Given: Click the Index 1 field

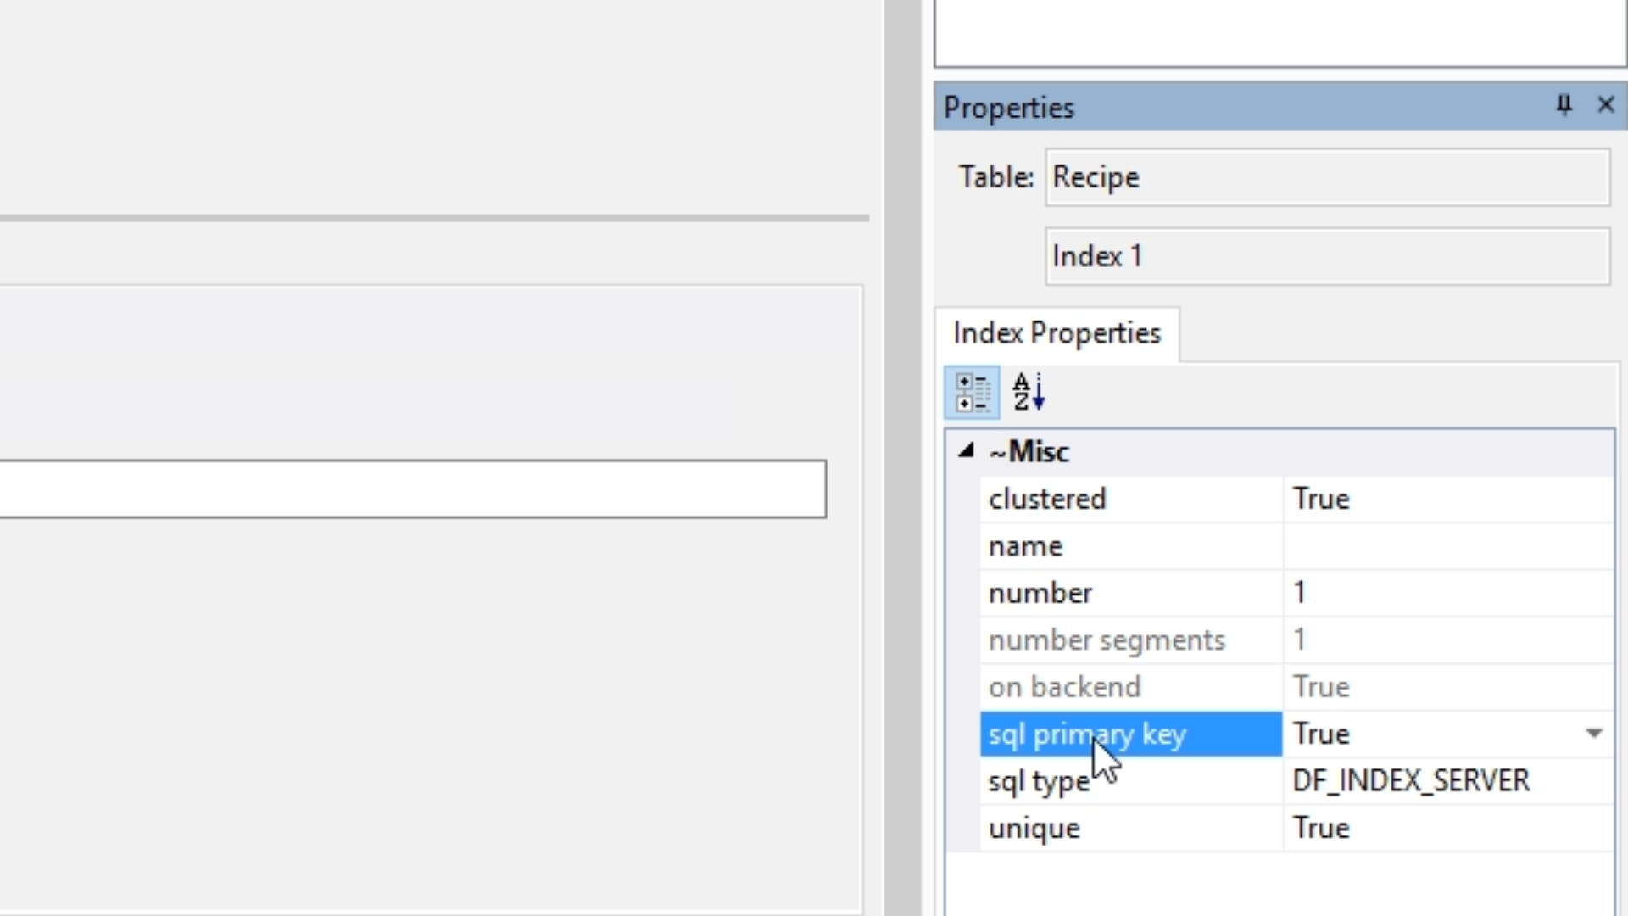Looking at the screenshot, I should click(x=1326, y=256).
